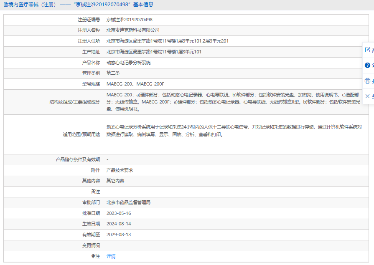374x265 pixels.
Task: Click the document icon beside the page title
Action: (x=5, y=5)
